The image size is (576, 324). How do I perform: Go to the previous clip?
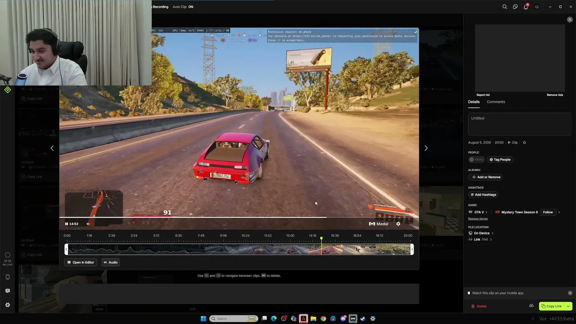pos(52,148)
